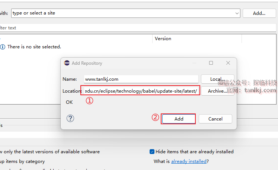Click the type or select a site combo box
The width and height of the screenshot is (278, 170).
pyautogui.click(x=123, y=13)
